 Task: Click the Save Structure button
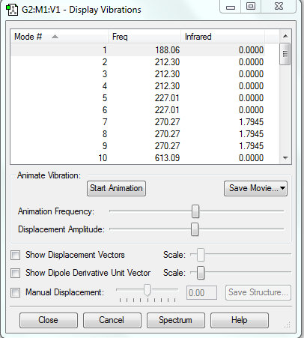(258, 292)
